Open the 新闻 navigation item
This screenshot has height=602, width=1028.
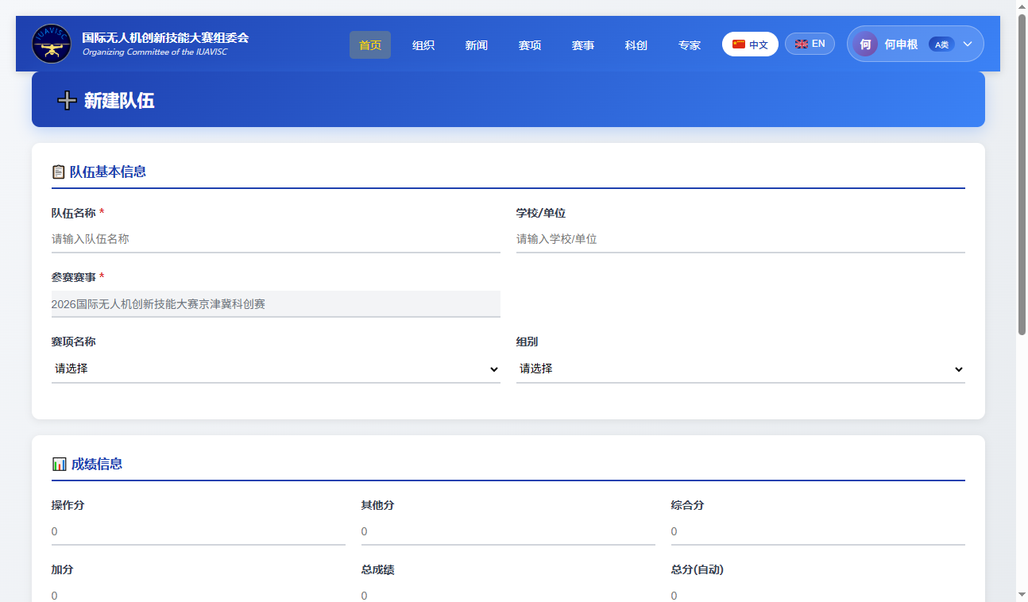tap(477, 45)
